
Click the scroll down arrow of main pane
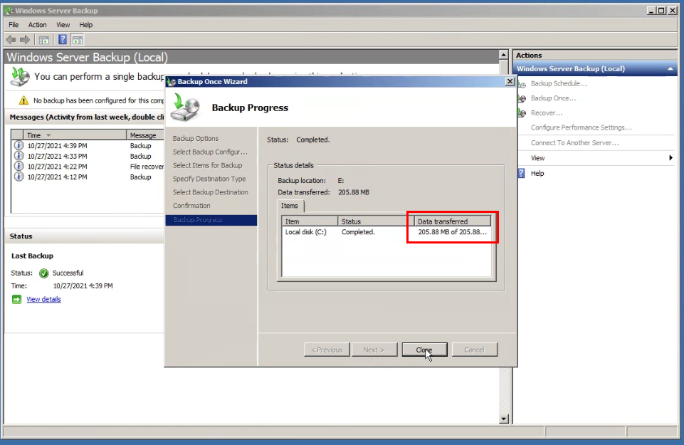504,419
